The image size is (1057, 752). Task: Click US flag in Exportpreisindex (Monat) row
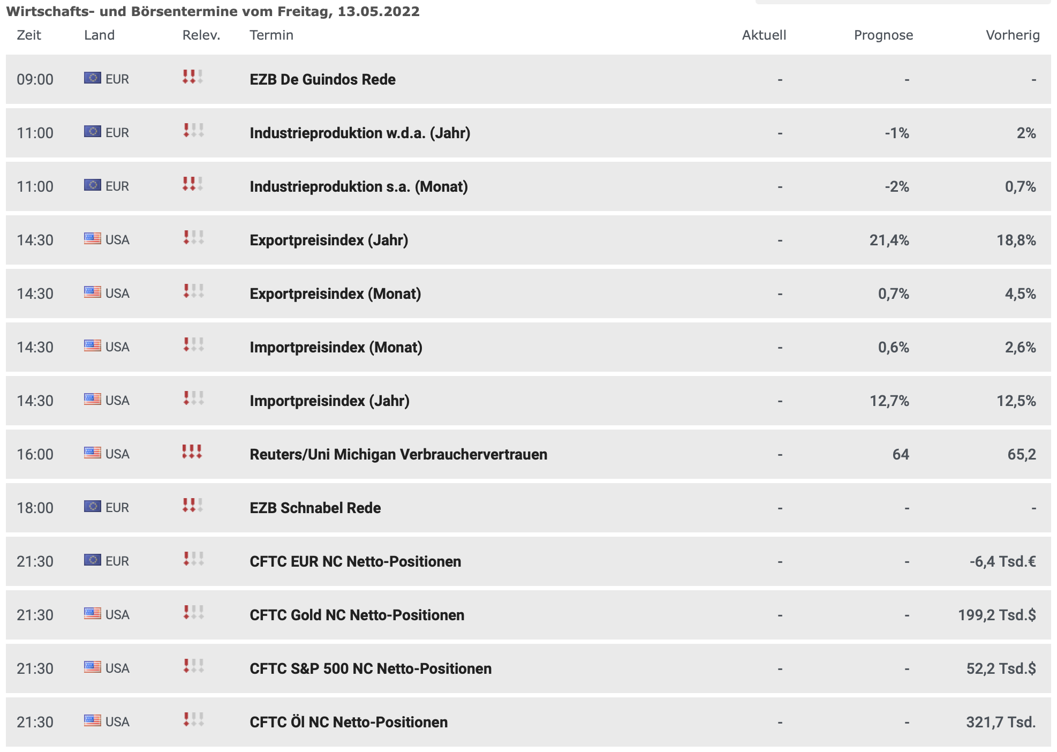pyautogui.click(x=92, y=292)
